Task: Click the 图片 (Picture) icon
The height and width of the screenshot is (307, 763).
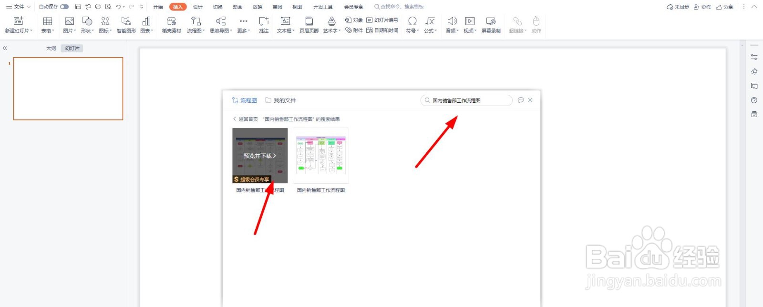Action: (x=69, y=21)
